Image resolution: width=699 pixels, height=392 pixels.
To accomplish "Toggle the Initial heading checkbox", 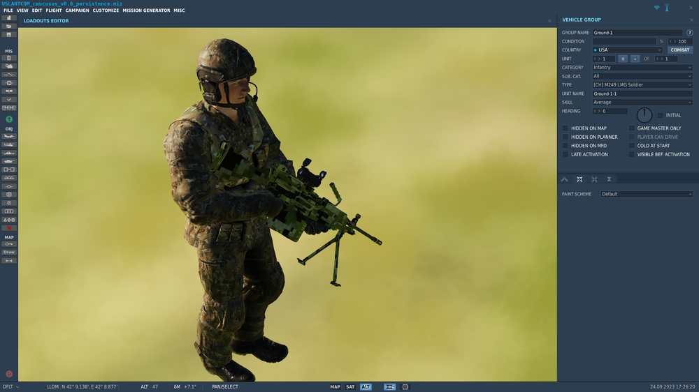I will pos(661,115).
